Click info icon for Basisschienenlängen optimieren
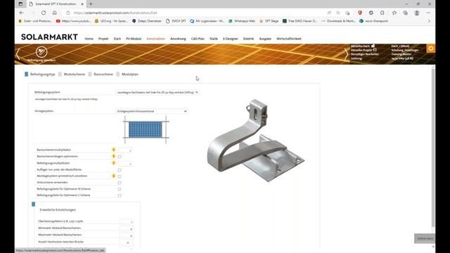Screen dimensions: 450x253 (x=114, y=156)
